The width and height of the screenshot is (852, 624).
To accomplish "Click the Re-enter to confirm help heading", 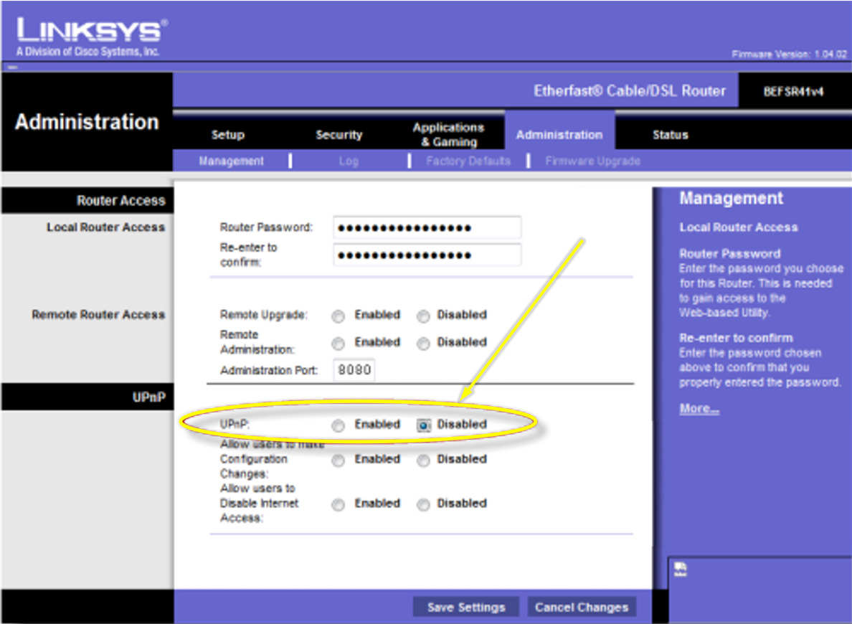I will 736,338.
